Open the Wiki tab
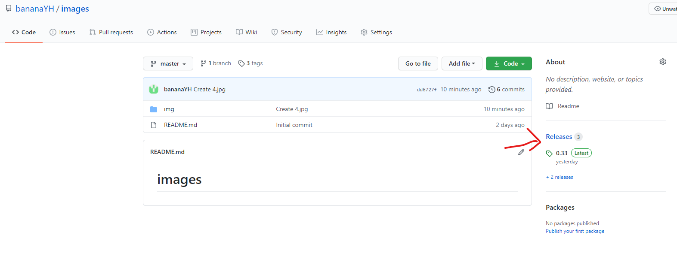Screen dimensions: 677x256 [247, 32]
